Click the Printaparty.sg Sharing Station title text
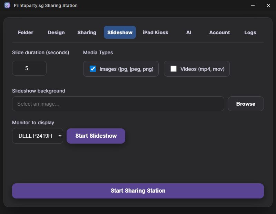The width and height of the screenshot is (276, 214). click(46, 6)
